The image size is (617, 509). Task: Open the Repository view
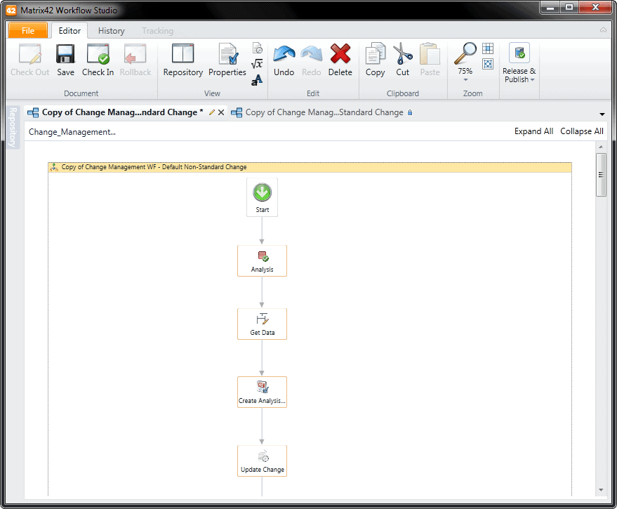coord(183,60)
